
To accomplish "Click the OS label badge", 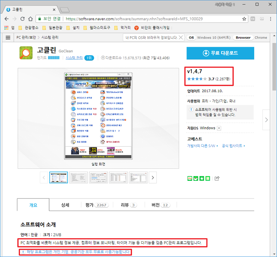I will coord(191,38).
